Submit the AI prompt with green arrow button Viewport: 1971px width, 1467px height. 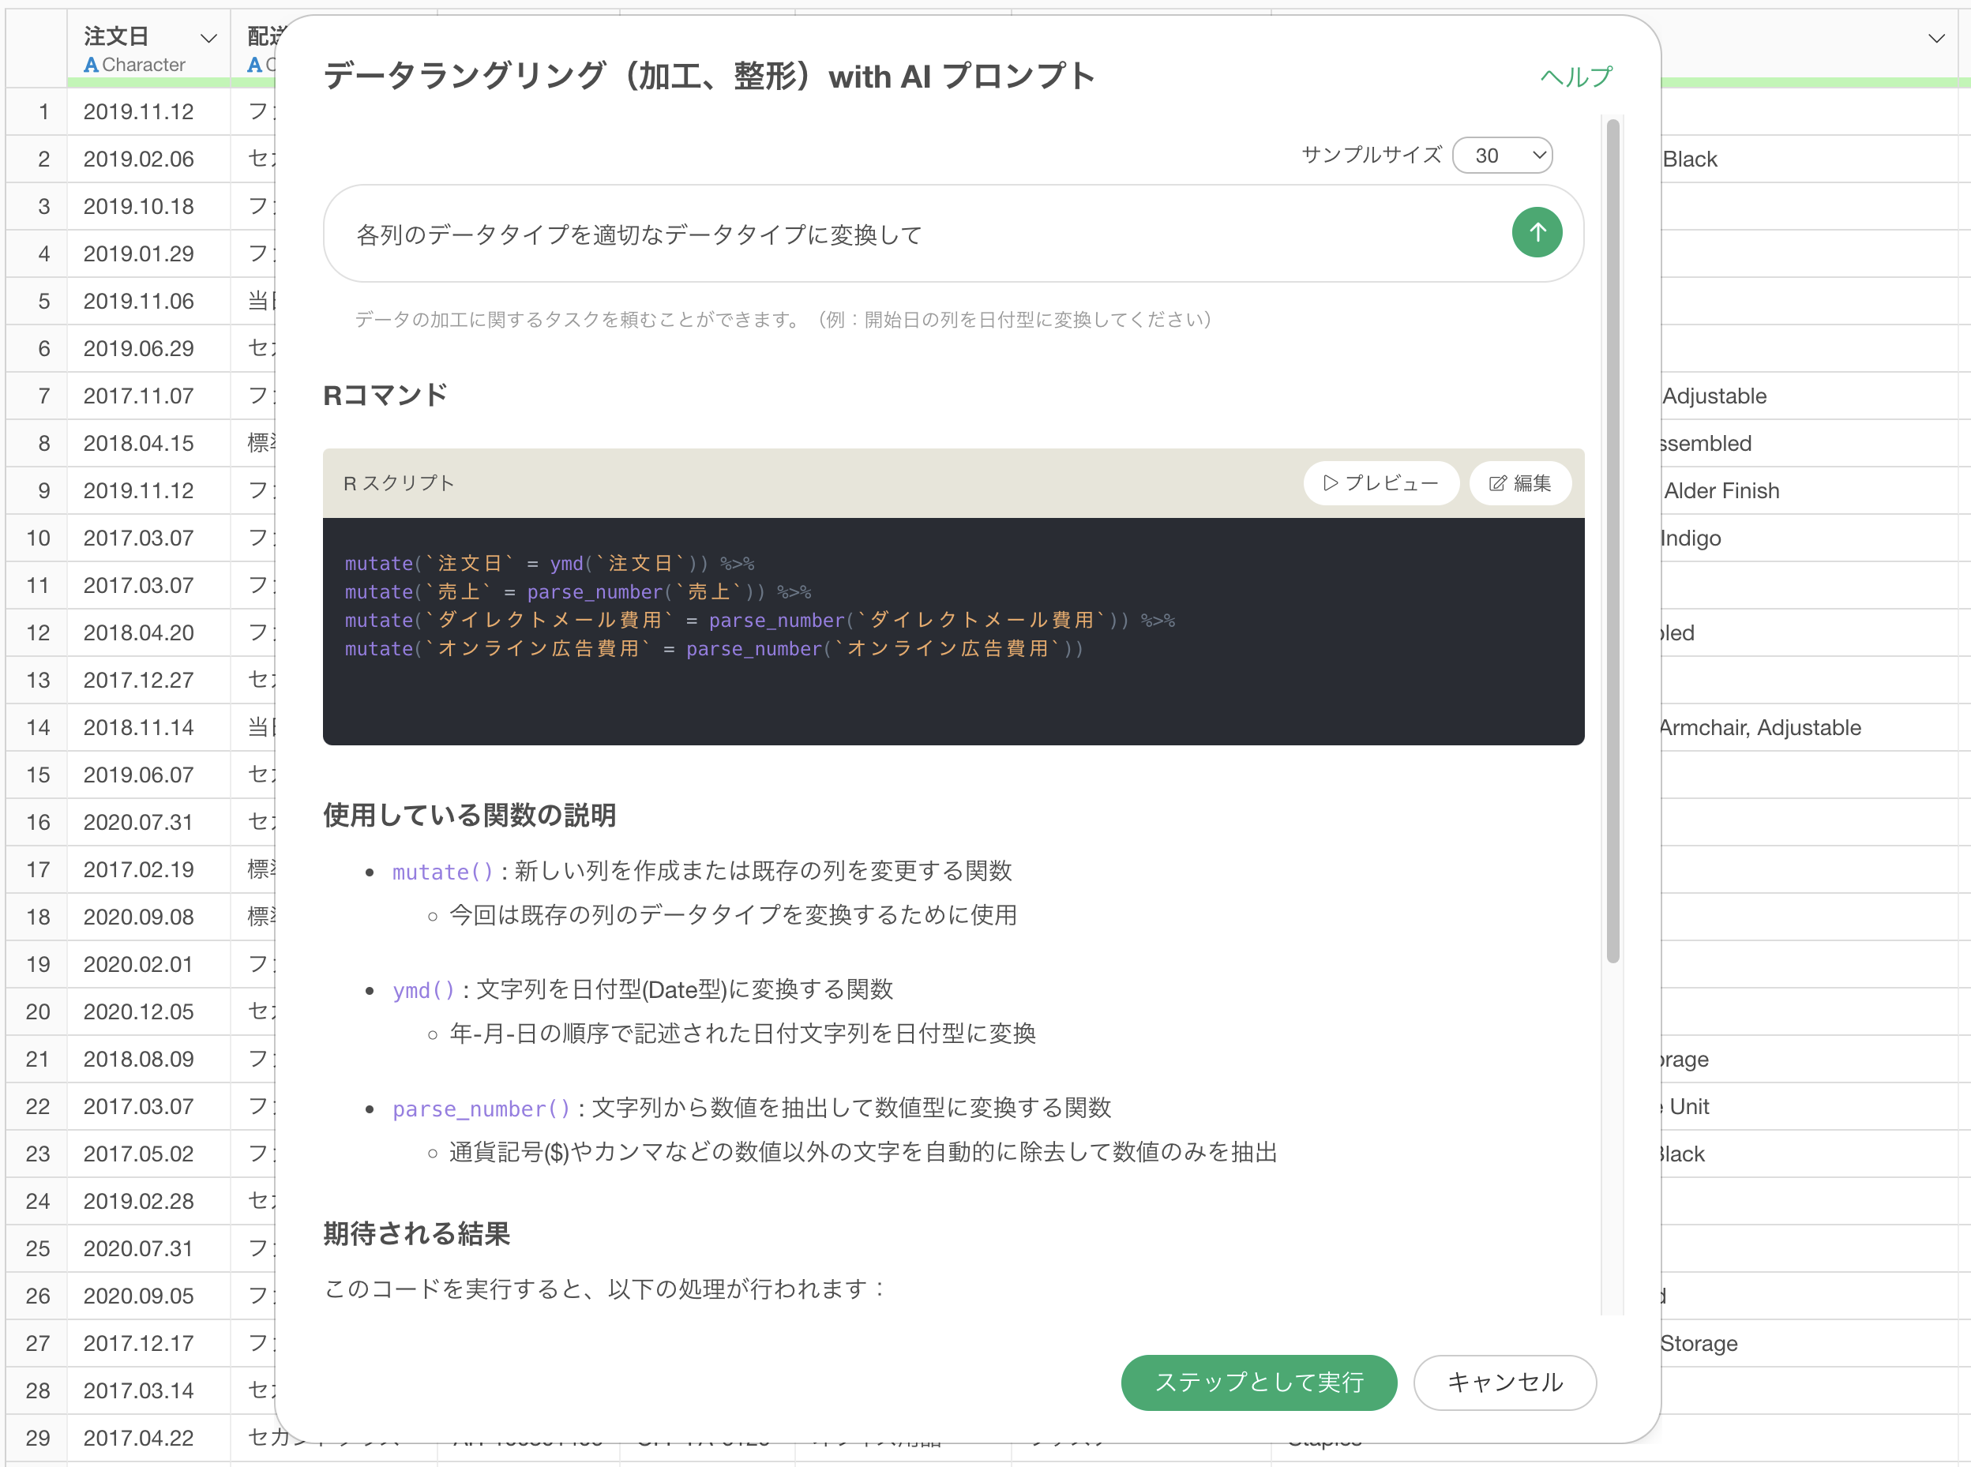(x=1537, y=233)
